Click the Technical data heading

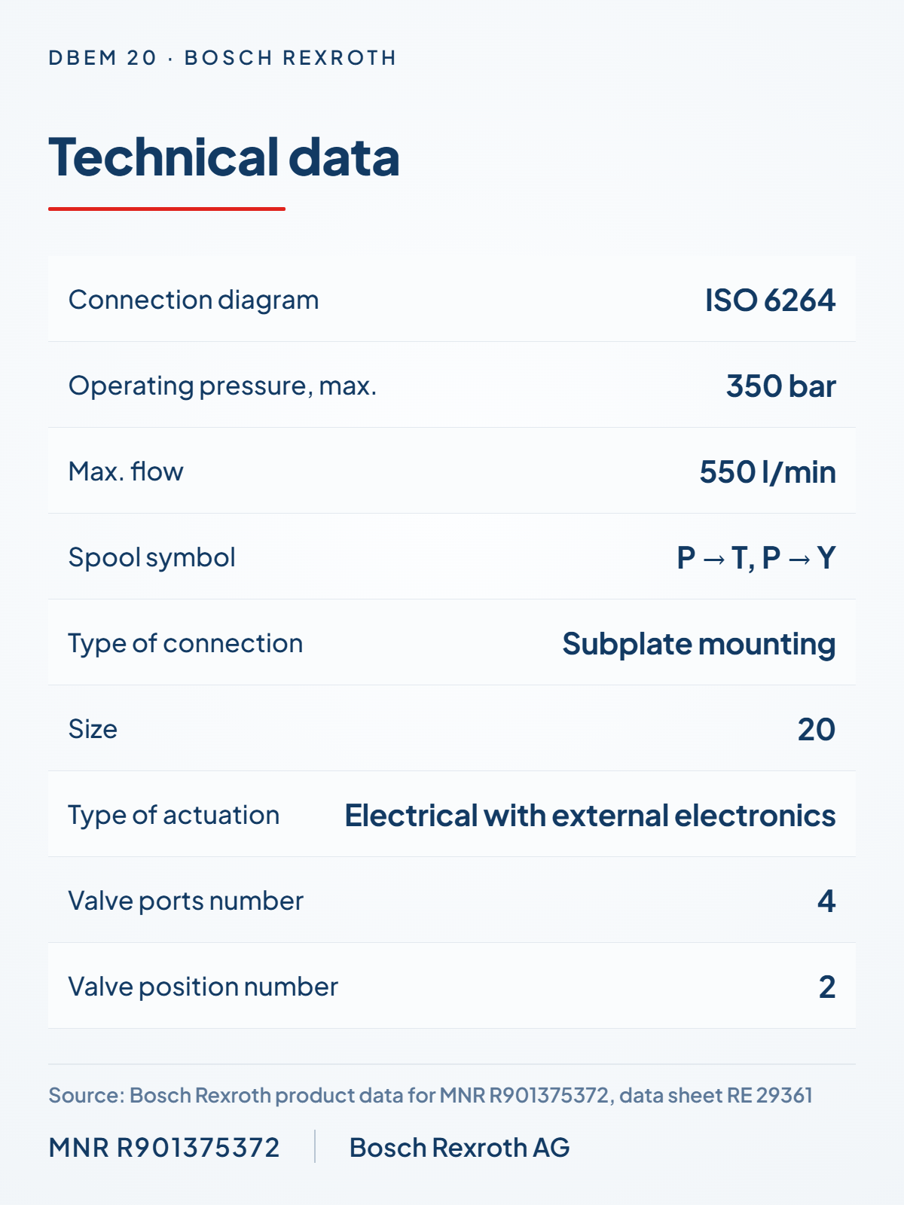point(224,157)
